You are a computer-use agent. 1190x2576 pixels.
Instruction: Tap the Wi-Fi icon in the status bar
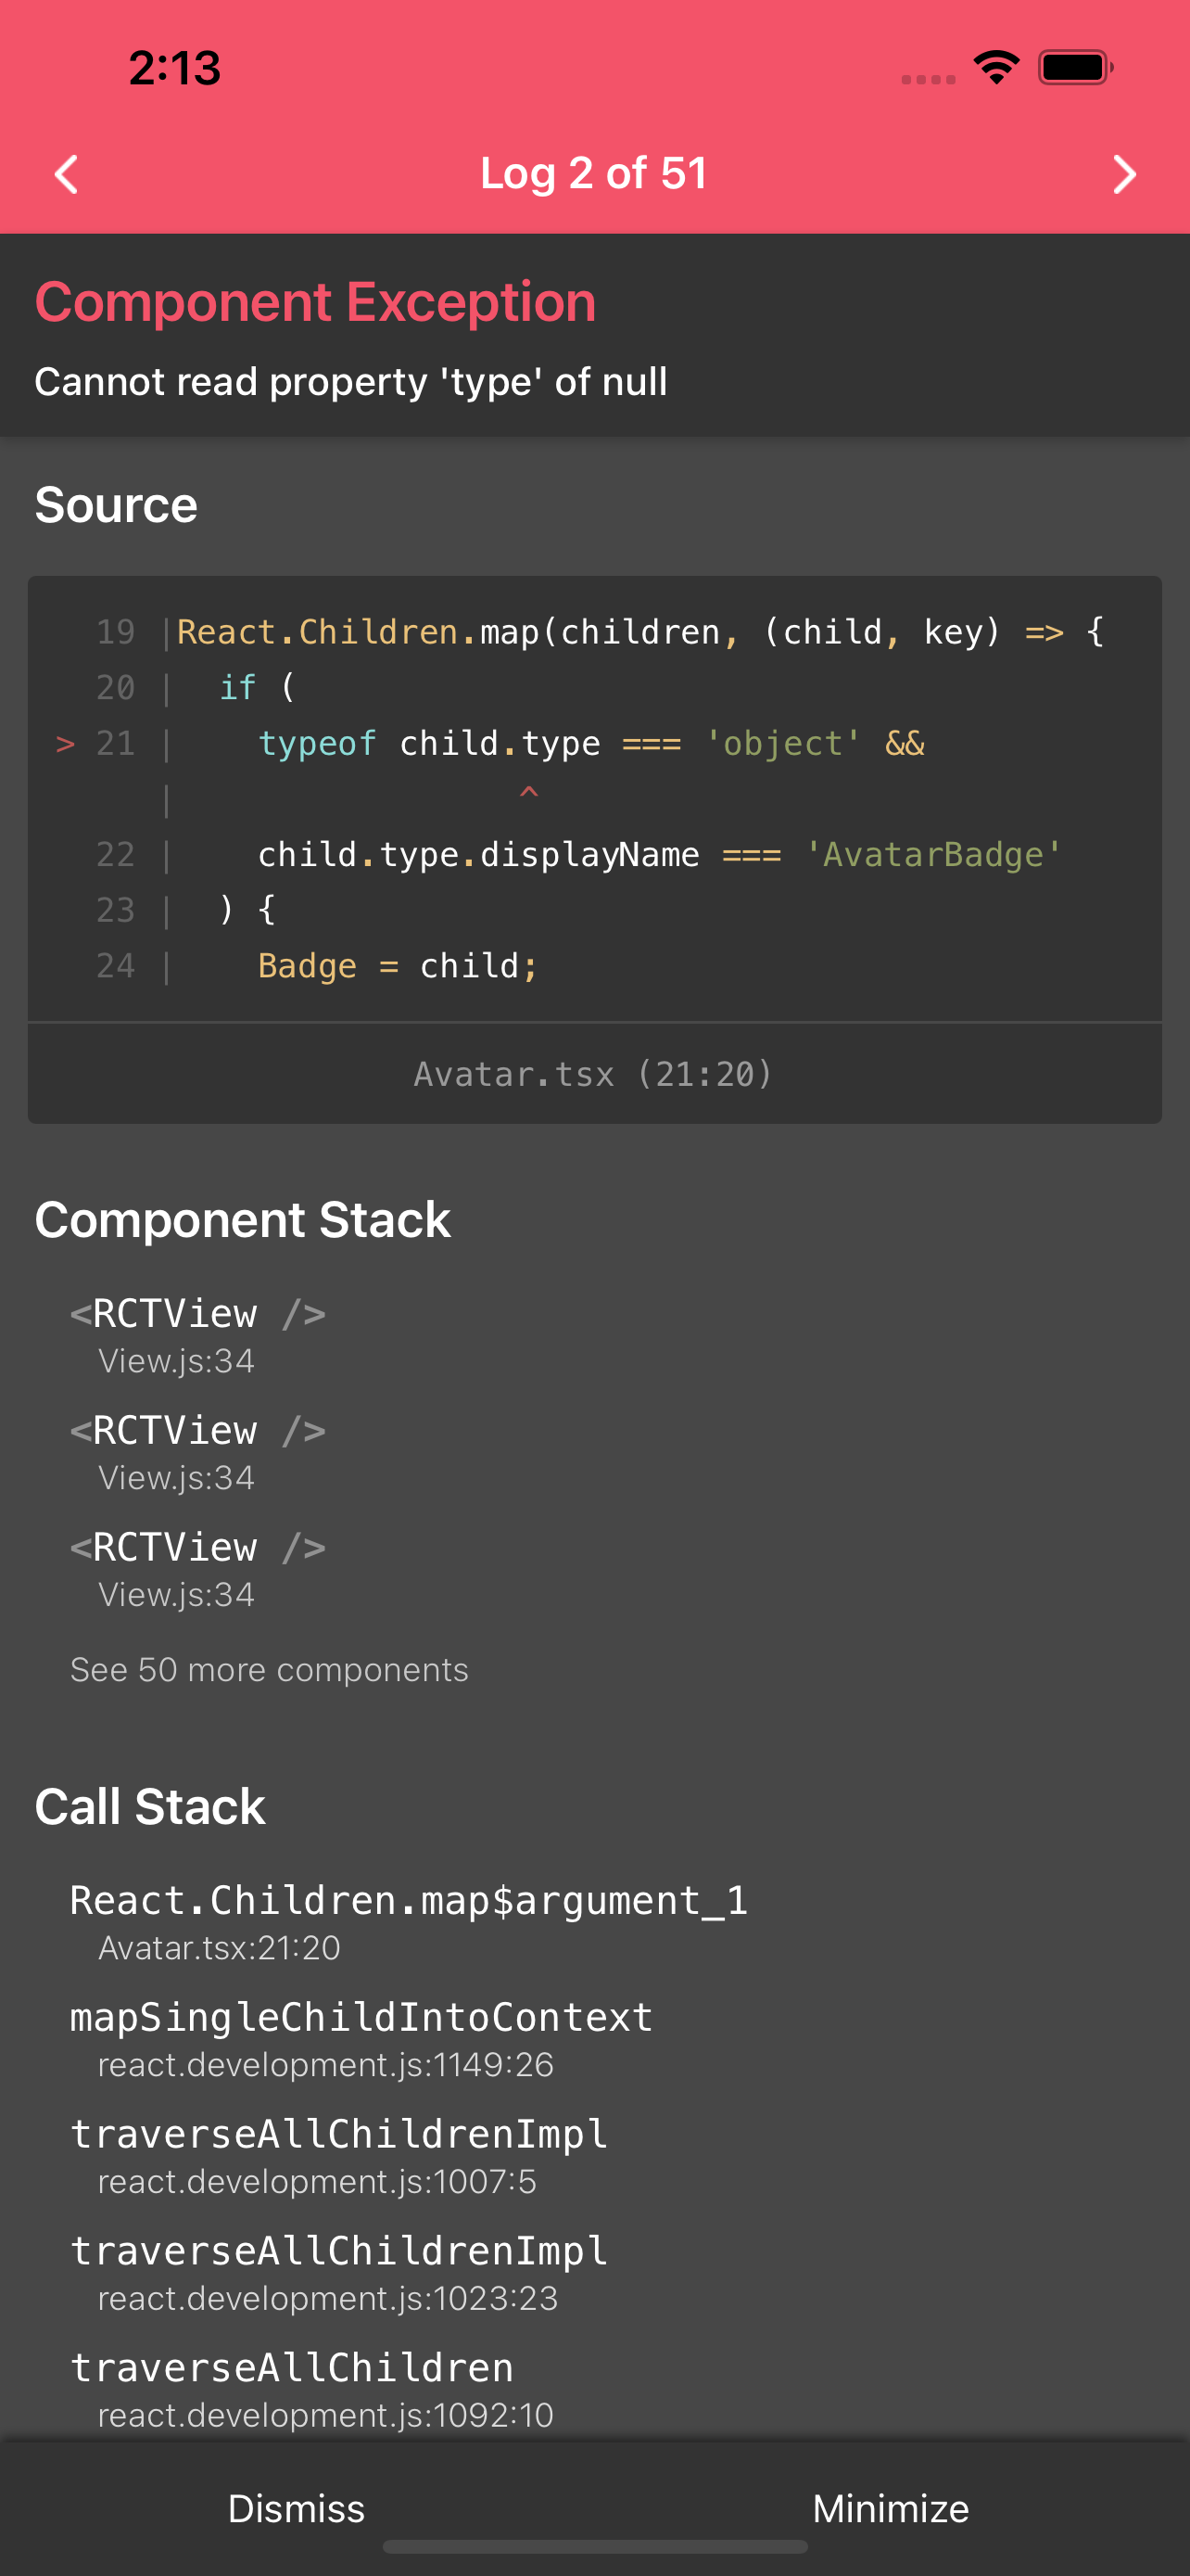click(996, 66)
